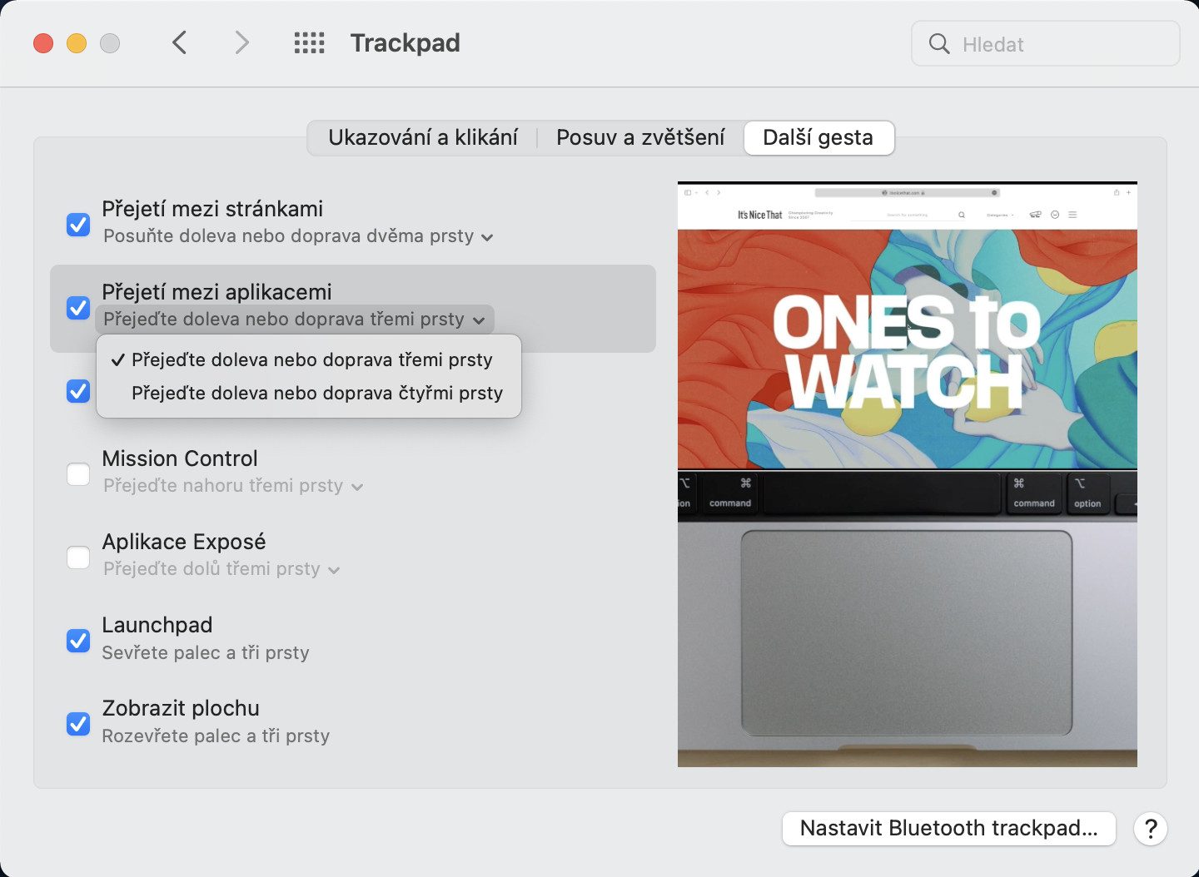
Task: Open Přejeďte dolů třemi prsty dropdown
Action: point(221,569)
